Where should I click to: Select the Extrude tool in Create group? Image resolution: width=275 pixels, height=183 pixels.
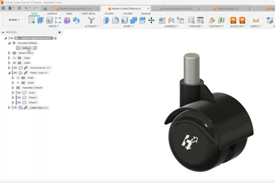[x=41, y=20]
